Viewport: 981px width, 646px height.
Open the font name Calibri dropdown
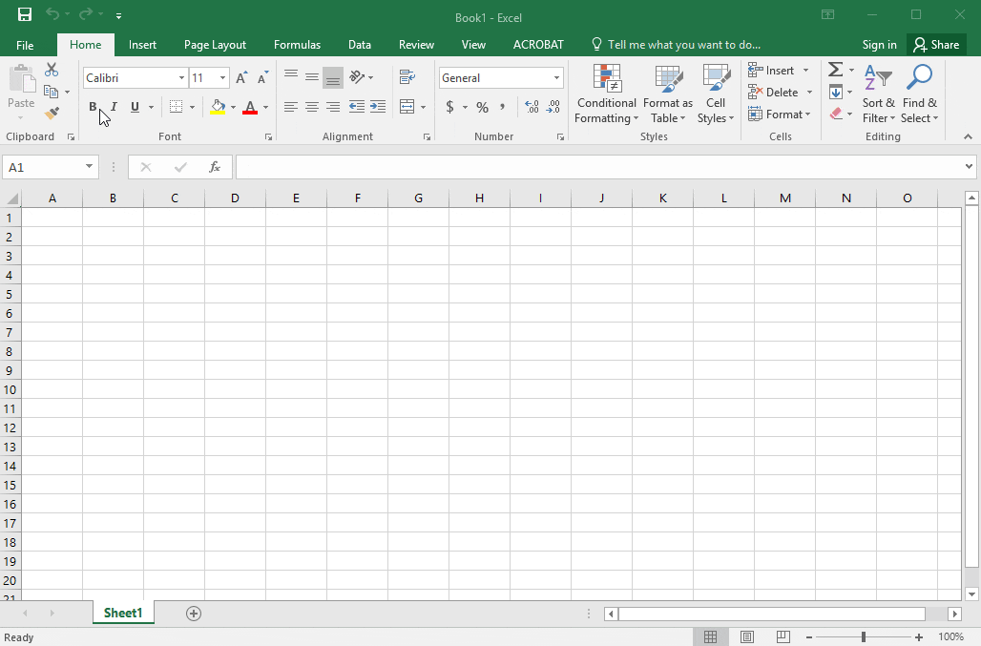[x=181, y=78]
